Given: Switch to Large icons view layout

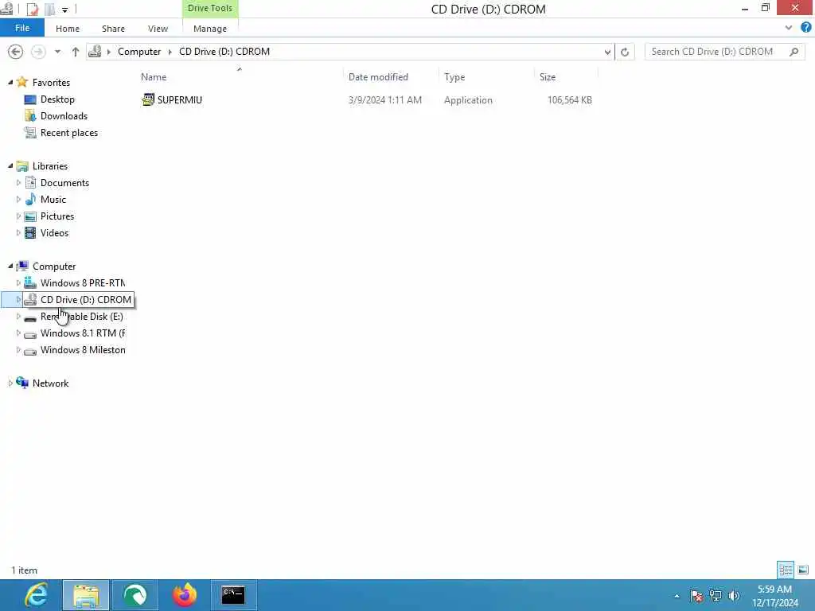Looking at the screenshot, I should pos(803,570).
